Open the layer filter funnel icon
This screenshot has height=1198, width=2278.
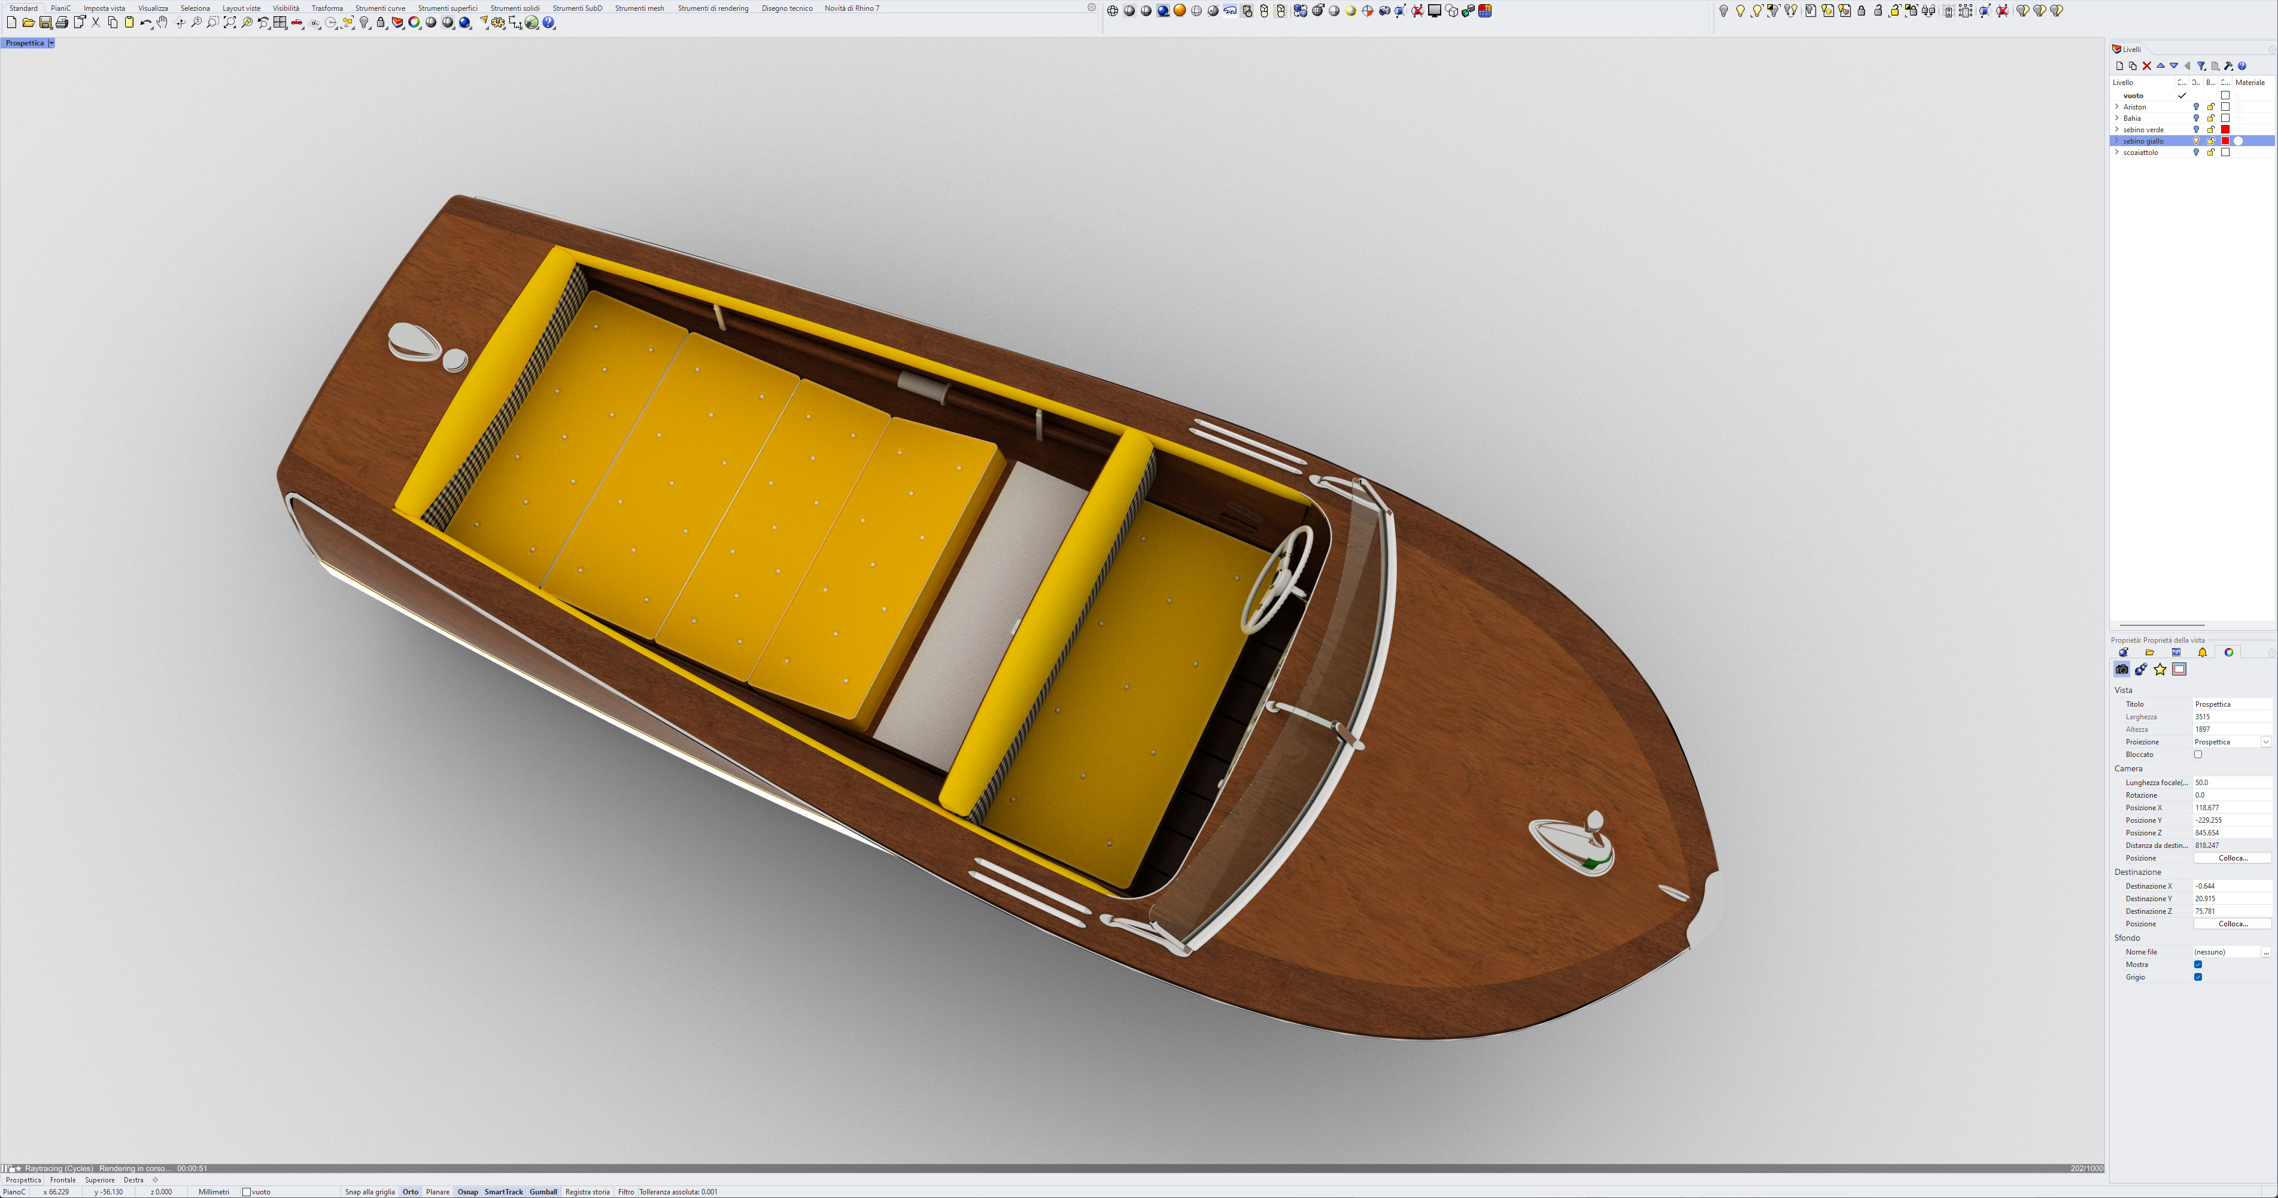(x=2201, y=66)
